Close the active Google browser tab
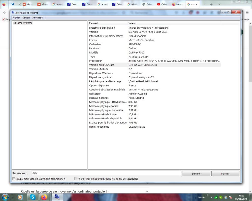Image resolution: width=252 pixels, height=201 pixels. click(x=197, y=5)
